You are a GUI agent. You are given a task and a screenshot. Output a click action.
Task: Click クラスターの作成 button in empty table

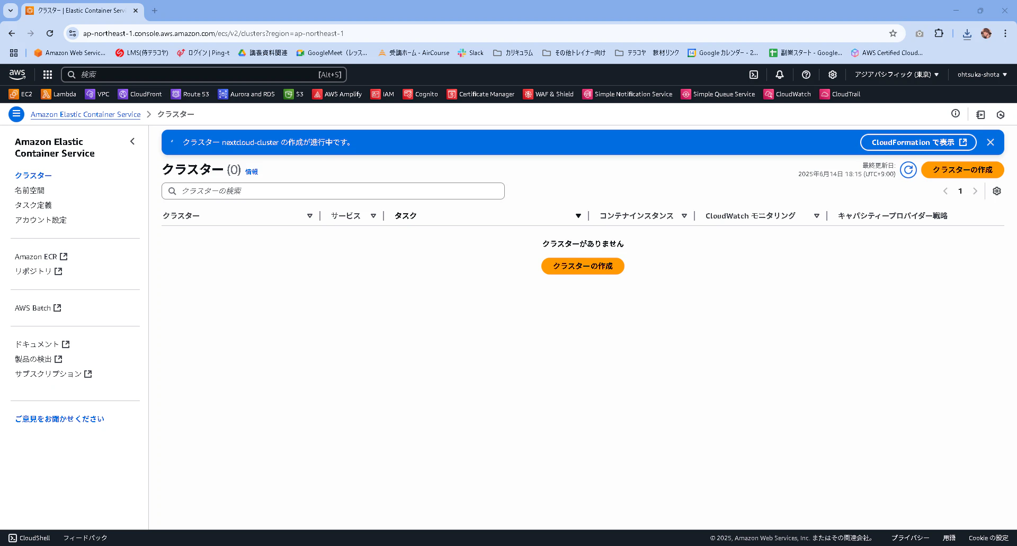tap(583, 266)
